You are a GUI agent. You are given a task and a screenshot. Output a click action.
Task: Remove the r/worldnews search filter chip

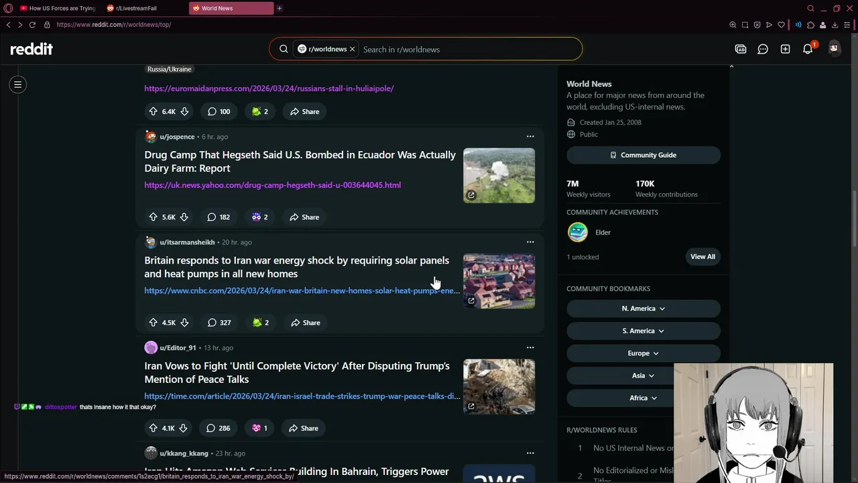(352, 49)
